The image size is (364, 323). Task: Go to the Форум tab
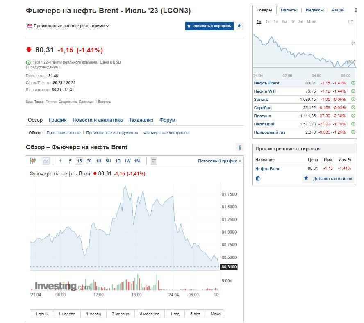pos(167,120)
